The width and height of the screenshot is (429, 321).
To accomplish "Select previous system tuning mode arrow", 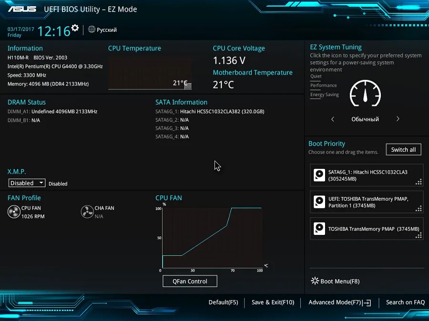I will (333, 119).
